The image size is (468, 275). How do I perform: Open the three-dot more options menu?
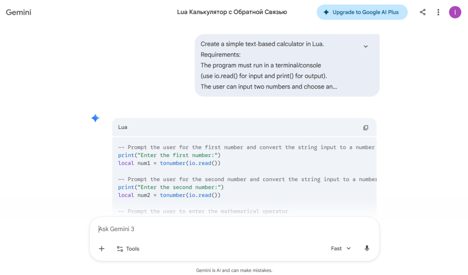[438, 12]
